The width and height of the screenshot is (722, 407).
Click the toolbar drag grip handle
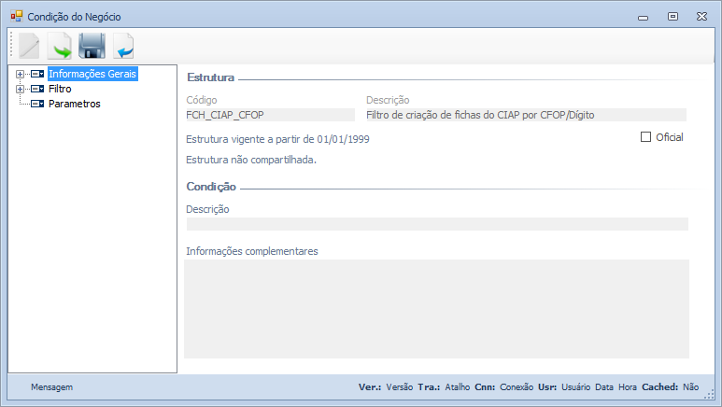(11, 46)
